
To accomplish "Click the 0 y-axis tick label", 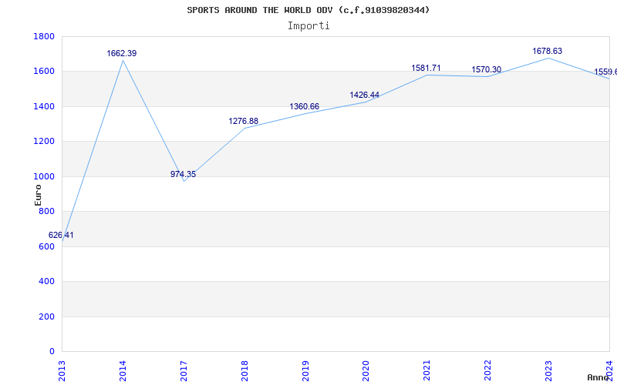I will (52, 352).
